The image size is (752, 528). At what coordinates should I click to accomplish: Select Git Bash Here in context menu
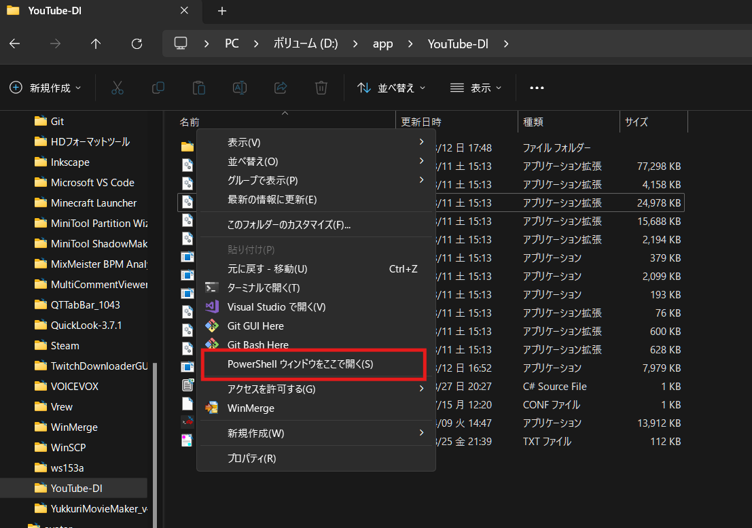coord(316,345)
